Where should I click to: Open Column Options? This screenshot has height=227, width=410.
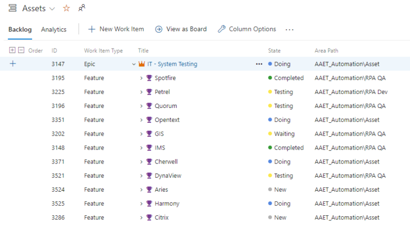coord(247,29)
